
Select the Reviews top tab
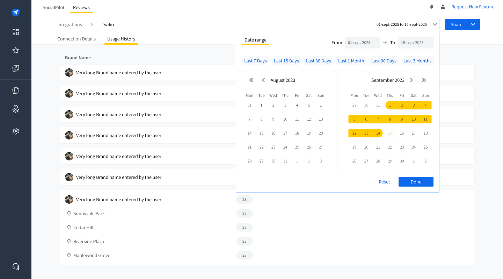tap(81, 7)
